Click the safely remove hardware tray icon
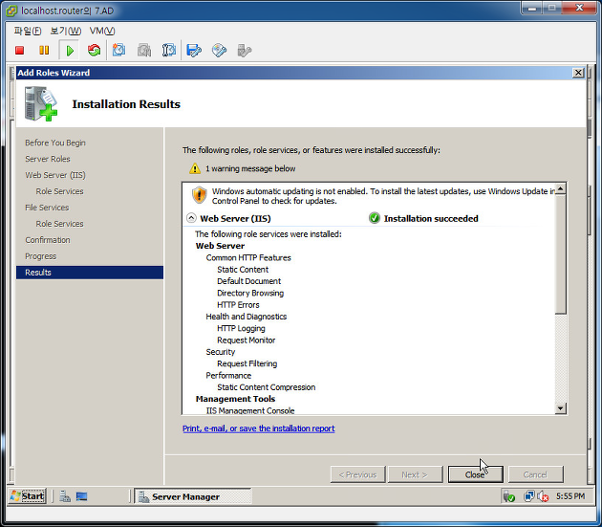The height and width of the screenshot is (527, 602). pyautogui.click(x=509, y=496)
